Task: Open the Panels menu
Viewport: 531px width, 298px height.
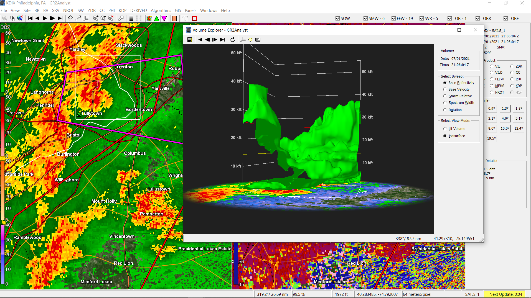Action: [x=190, y=11]
